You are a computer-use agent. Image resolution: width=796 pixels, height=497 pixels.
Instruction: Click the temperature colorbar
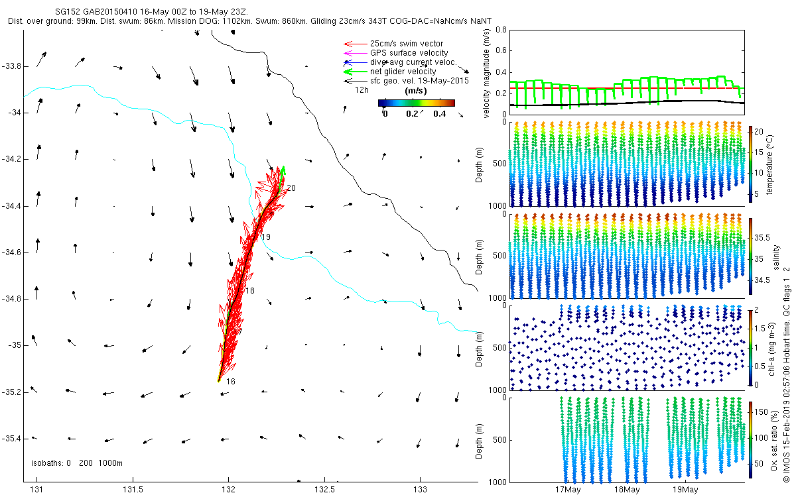[x=750, y=163]
